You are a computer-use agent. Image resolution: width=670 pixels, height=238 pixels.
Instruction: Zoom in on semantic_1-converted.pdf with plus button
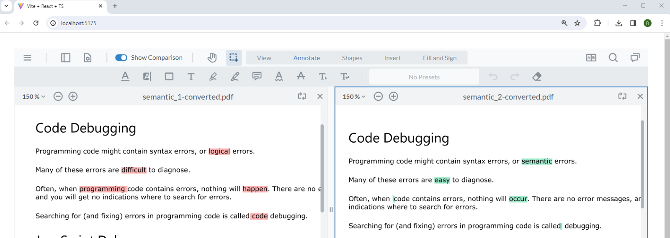(73, 97)
